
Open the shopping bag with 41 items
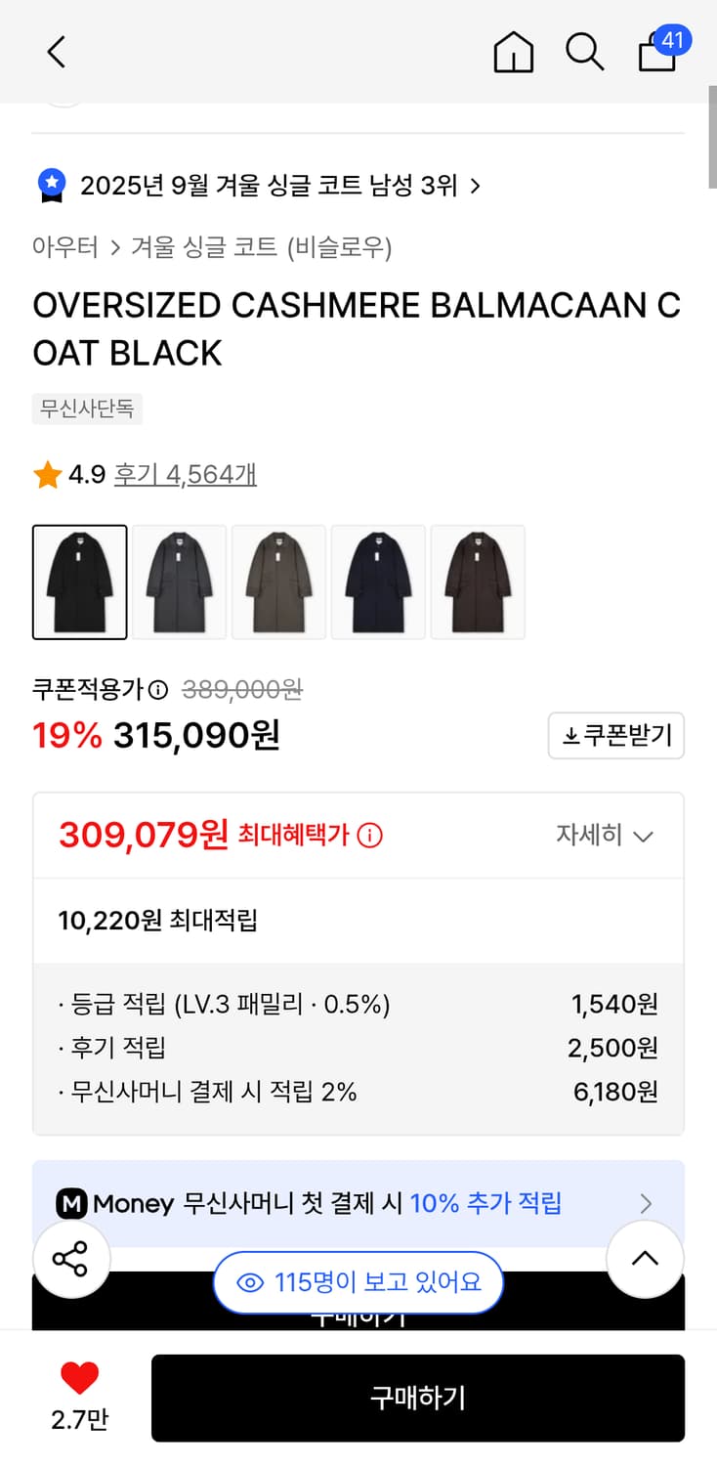click(659, 52)
